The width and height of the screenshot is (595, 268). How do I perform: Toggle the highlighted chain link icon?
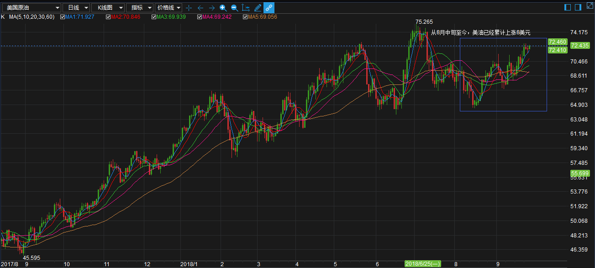(269, 8)
